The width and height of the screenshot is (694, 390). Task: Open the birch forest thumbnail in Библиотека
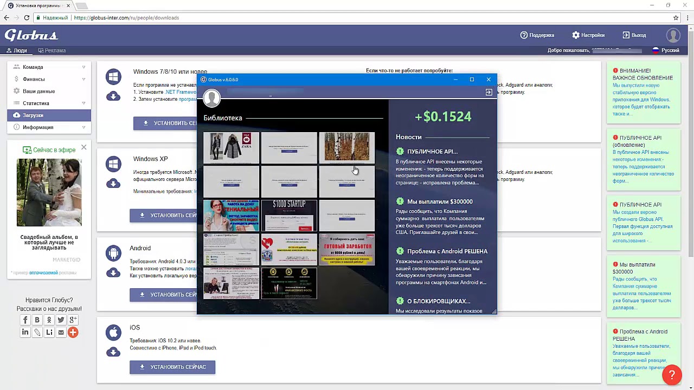(x=346, y=147)
